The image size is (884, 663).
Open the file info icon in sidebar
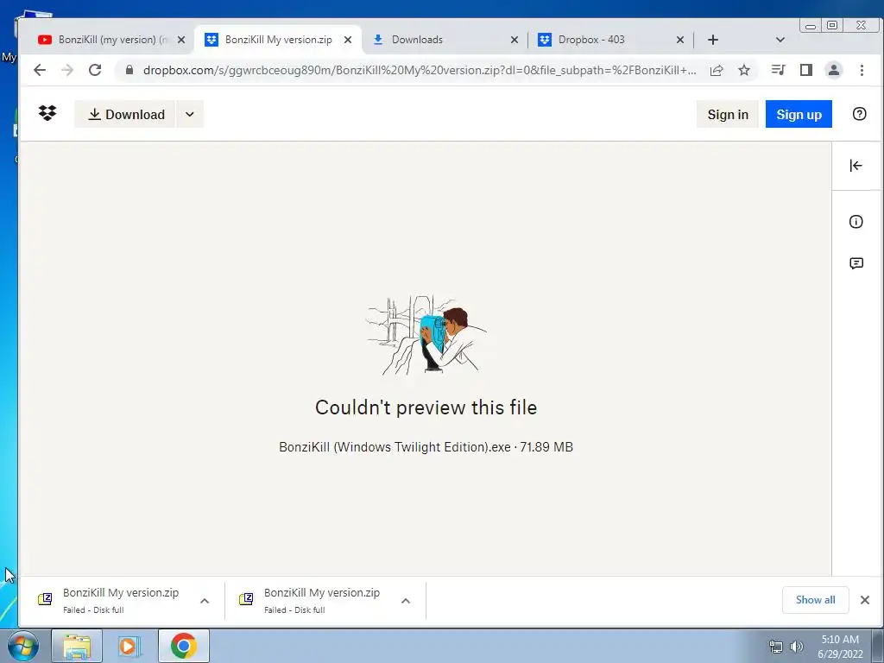(x=856, y=222)
